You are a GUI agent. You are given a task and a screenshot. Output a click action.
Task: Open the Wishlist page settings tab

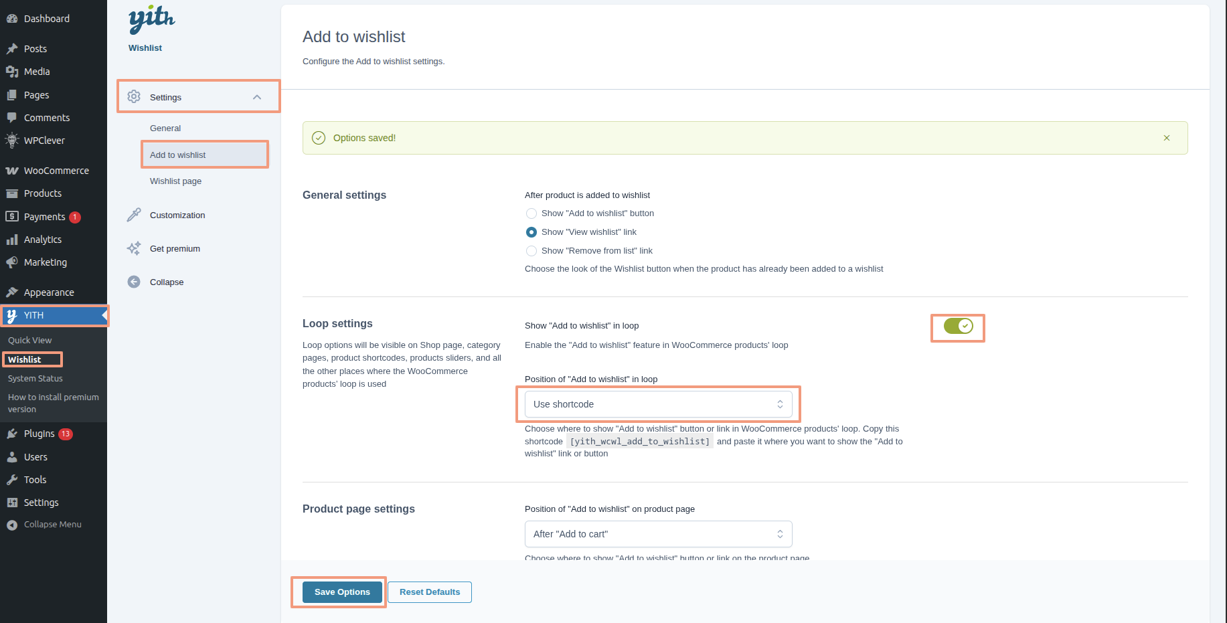tap(175, 181)
